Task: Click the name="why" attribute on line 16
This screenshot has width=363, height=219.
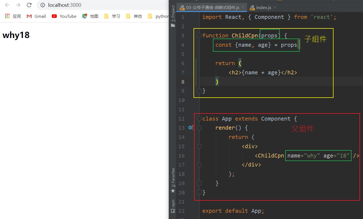Action: tap(304, 156)
